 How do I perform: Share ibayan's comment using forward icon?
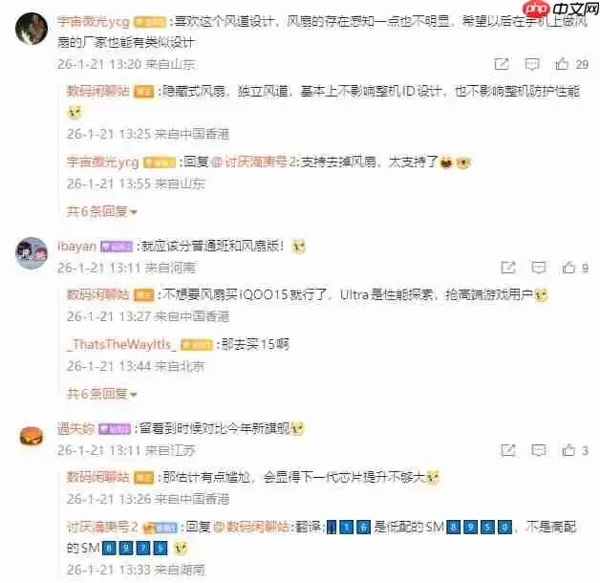point(508,268)
